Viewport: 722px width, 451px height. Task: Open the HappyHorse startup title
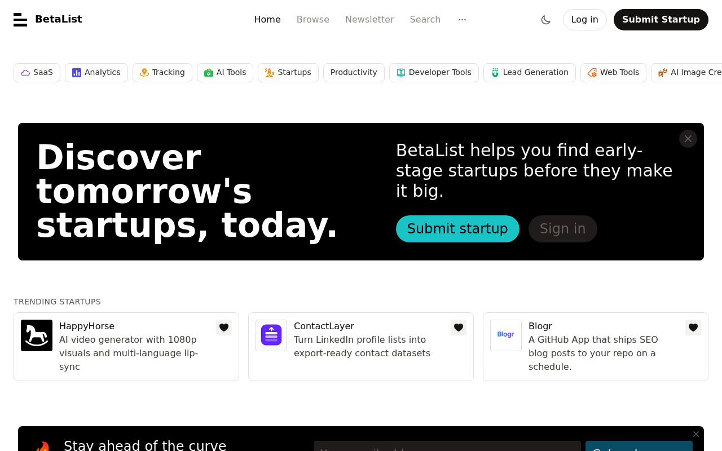[x=87, y=326]
